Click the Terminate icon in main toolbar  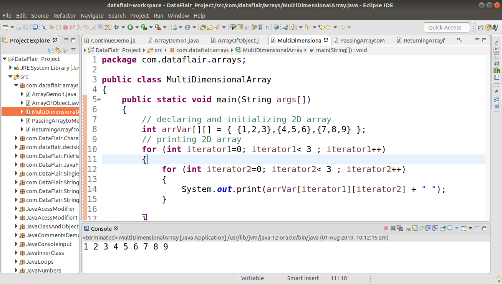coord(65,27)
